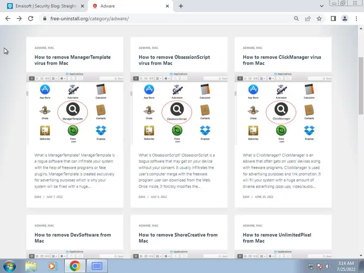Viewport: 364px width, 273px height.
Task: Open the site security padlock info
Action: pyautogui.click(x=45, y=18)
